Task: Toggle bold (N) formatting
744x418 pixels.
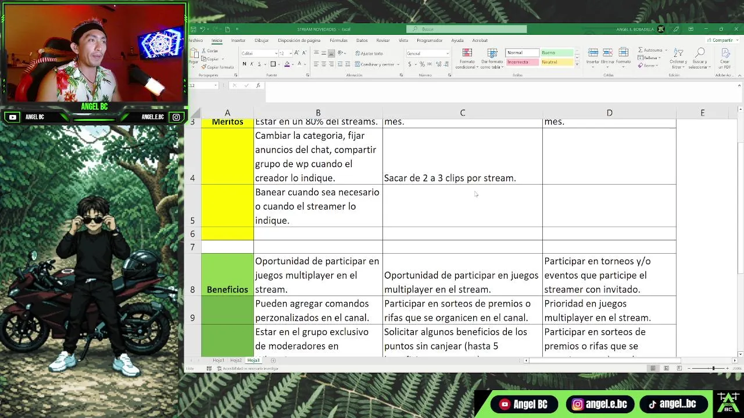Action: pyautogui.click(x=244, y=64)
